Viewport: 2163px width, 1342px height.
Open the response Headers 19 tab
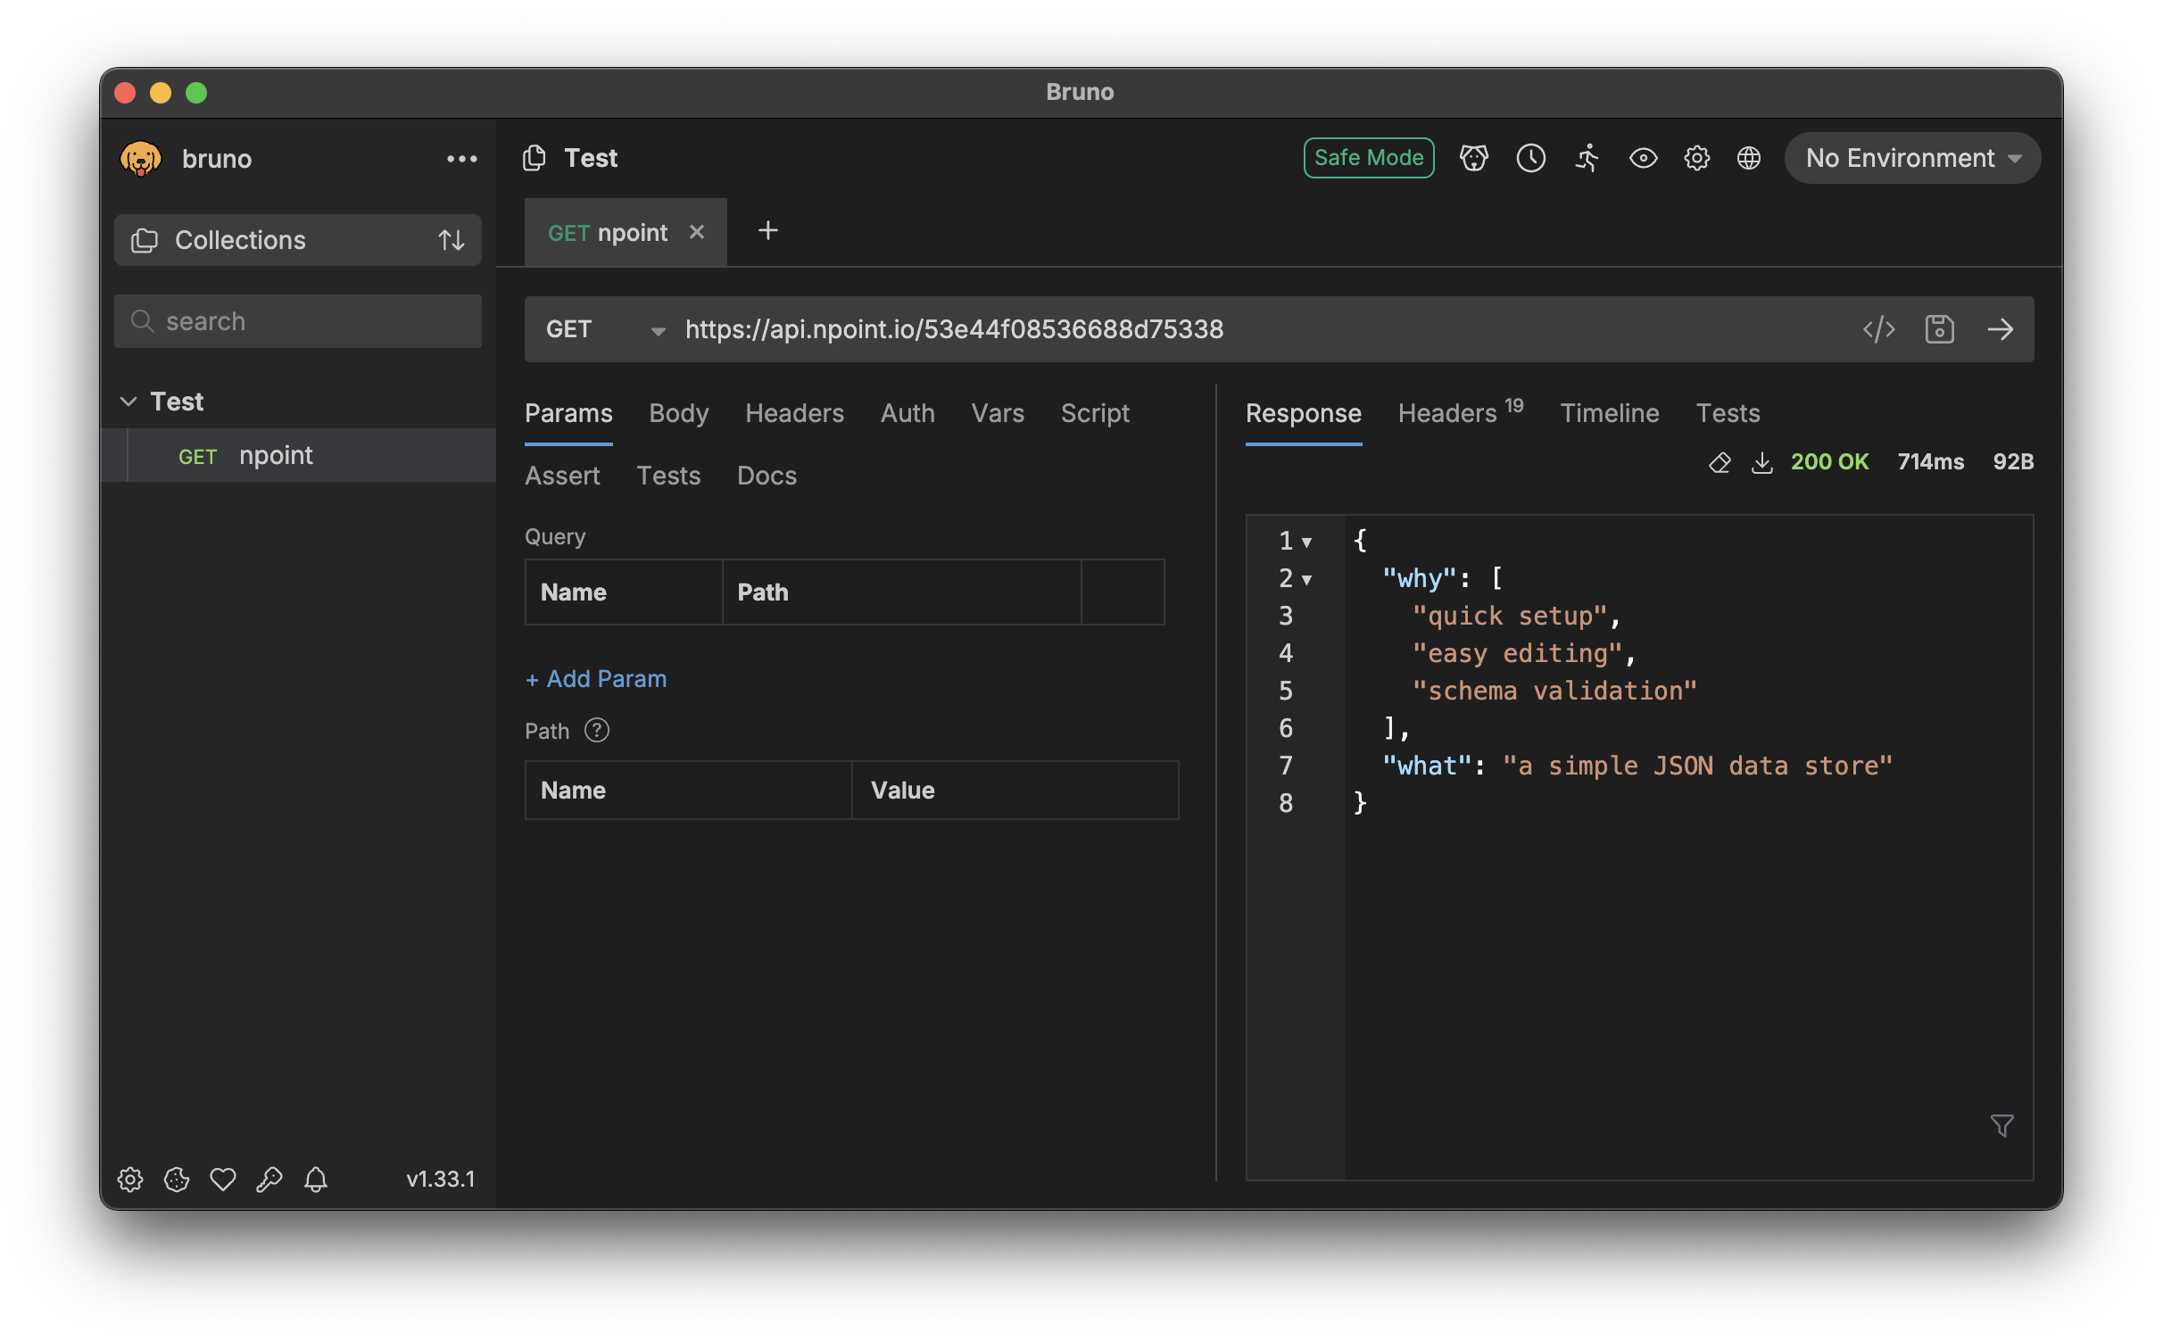[x=1461, y=412]
